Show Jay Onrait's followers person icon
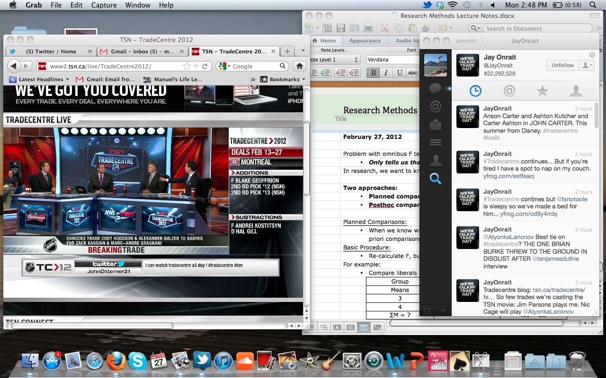The width and height of the screenshot is (606, 378). tap(576, 91)
